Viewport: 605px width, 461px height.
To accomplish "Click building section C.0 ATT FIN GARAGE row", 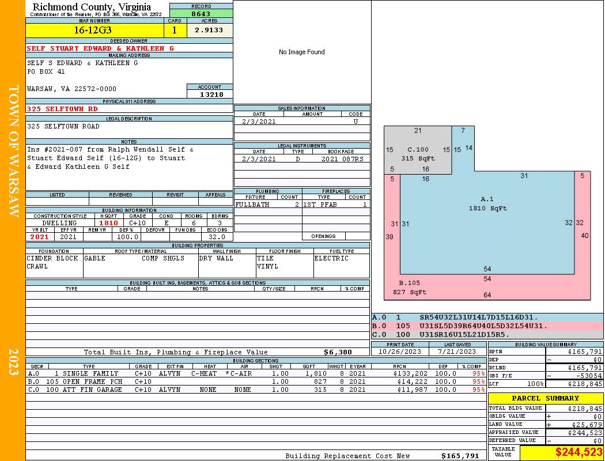I will pos(256,390).
